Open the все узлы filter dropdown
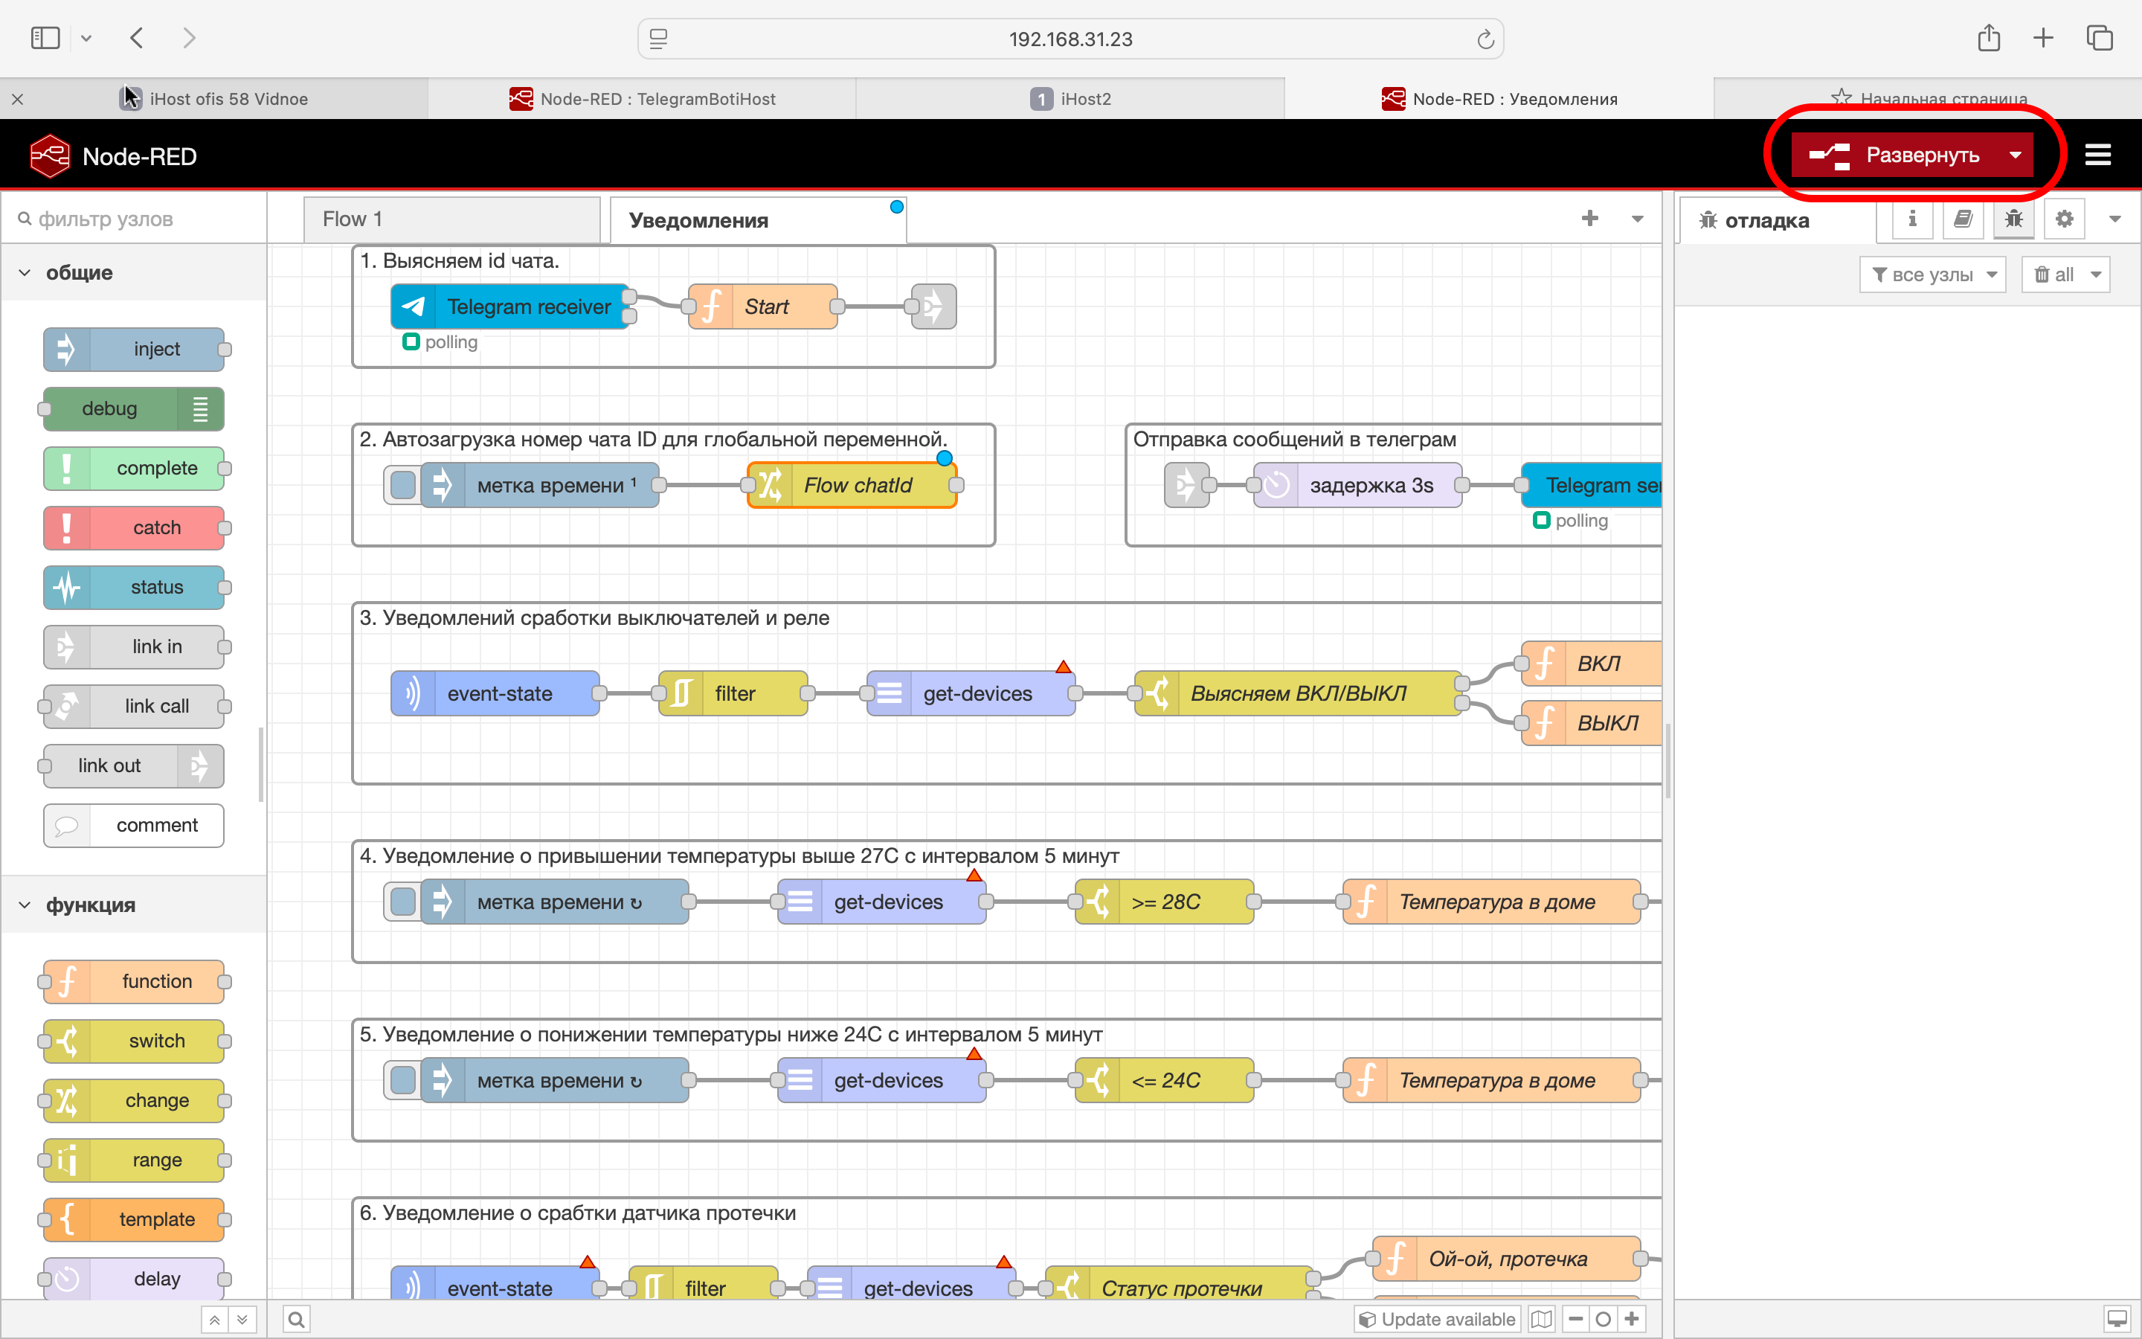This screenshot has width=2142, height=1339. tap(1932, 274)
